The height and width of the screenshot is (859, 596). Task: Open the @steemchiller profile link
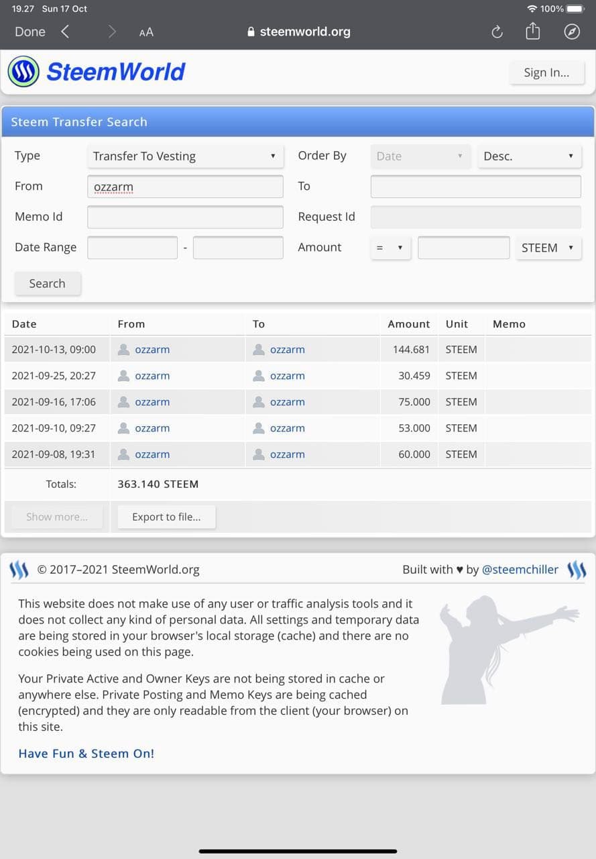pyautogui.click(x=520, y=570)
